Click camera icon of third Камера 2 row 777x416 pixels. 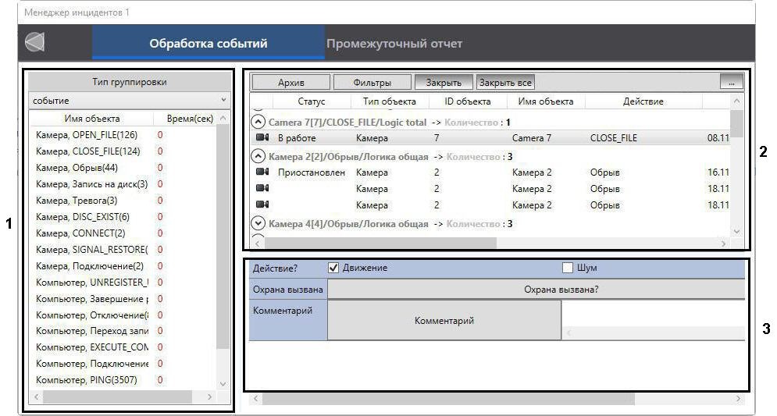[262, 205]
